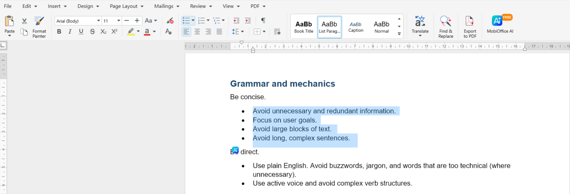The height and width of the screenshot is (194, 570).
Task: Click the copy icon beside Paste
Action: (24, 32)
